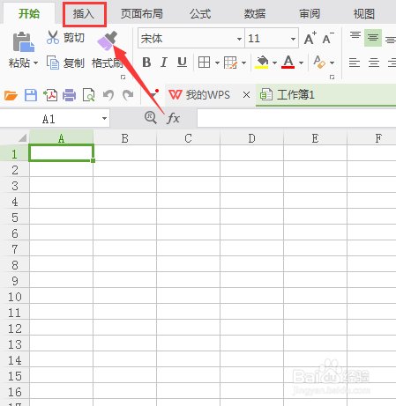The width and height of the screenshot is (396, 406).
Task: Decrease font size with A- icon
Action: click(328, 38)
